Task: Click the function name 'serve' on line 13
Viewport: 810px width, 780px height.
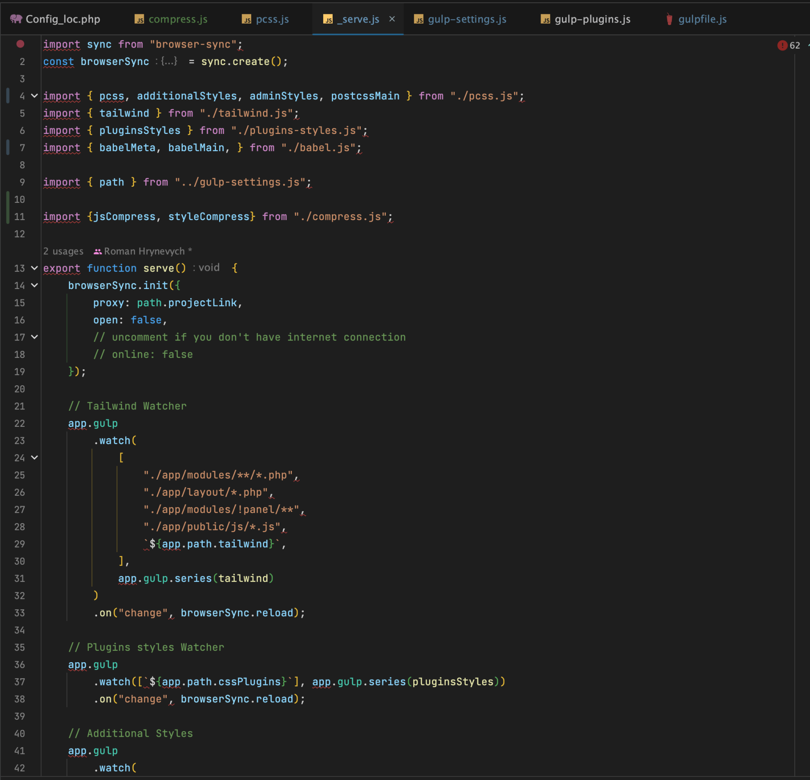Action: click(159, 268)
